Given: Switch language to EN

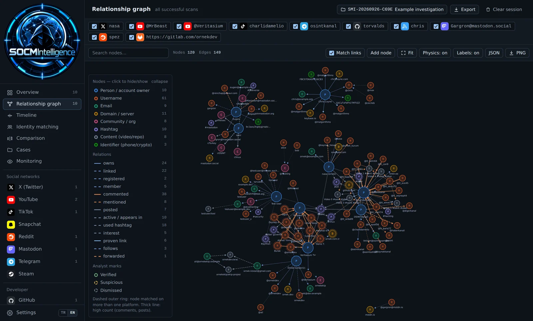Looking at the screenshot, I should [x=73, y=313].
